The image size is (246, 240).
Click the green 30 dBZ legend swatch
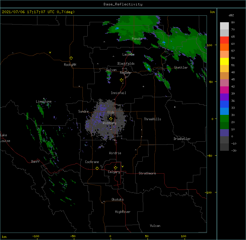pyautogui.click(x=224, y=118)
